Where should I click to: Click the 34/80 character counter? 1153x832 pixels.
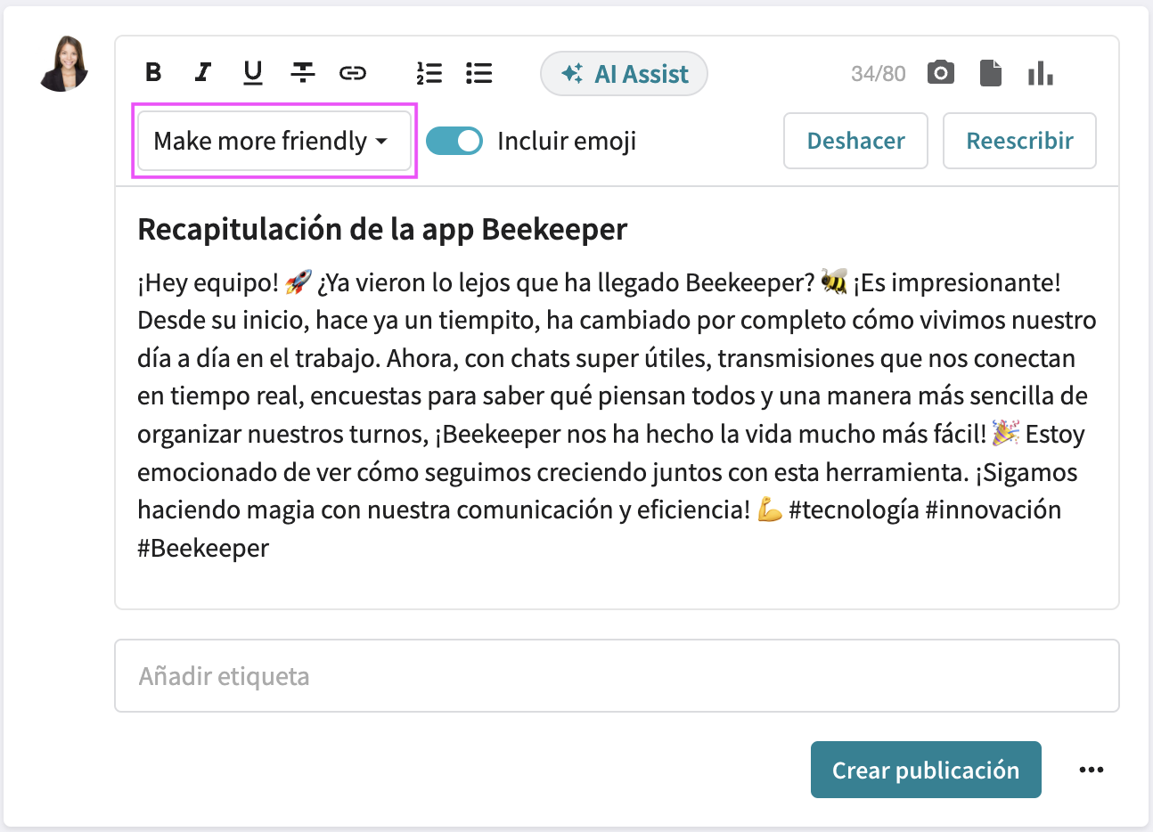878,73
